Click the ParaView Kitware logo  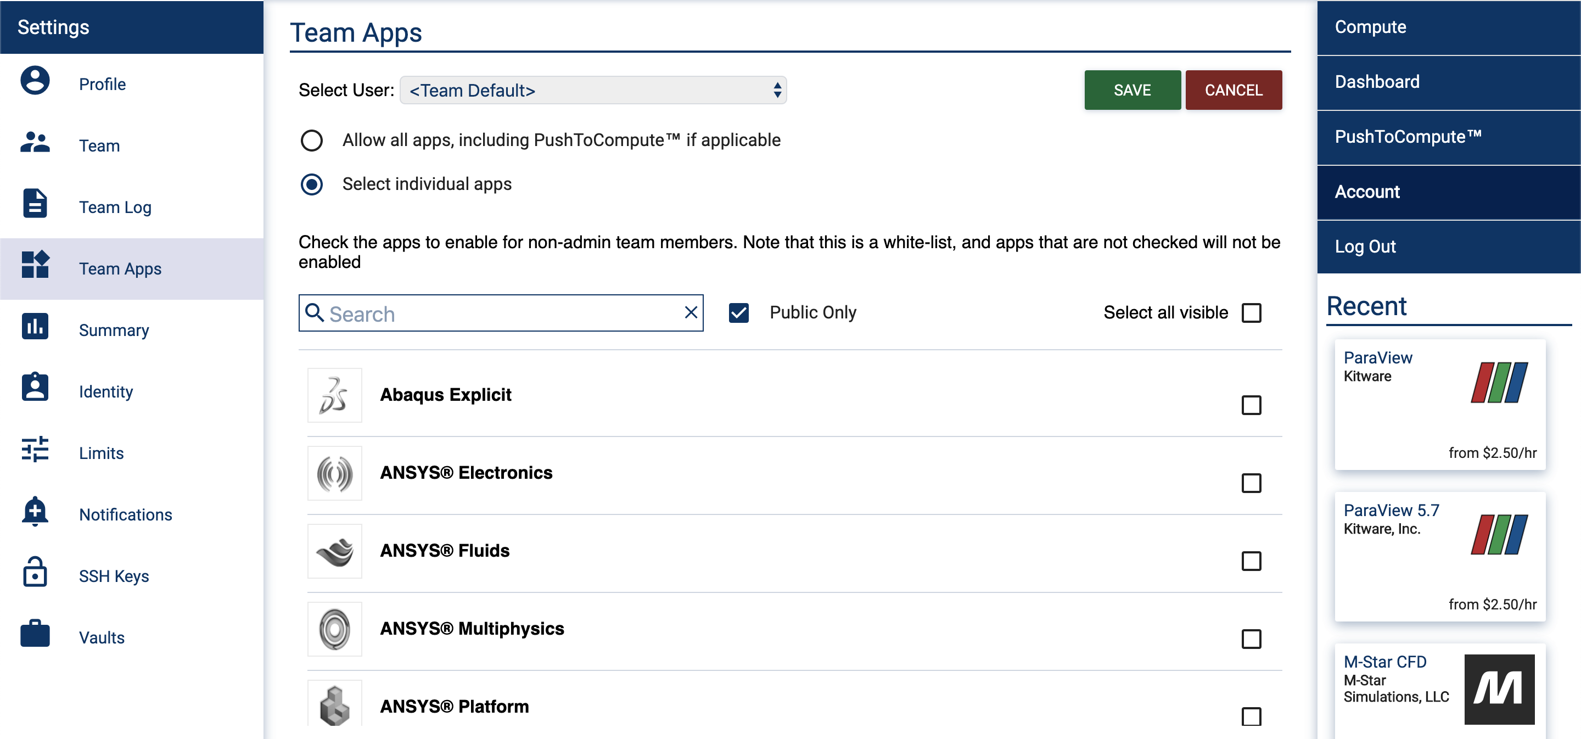(1499, 382)
